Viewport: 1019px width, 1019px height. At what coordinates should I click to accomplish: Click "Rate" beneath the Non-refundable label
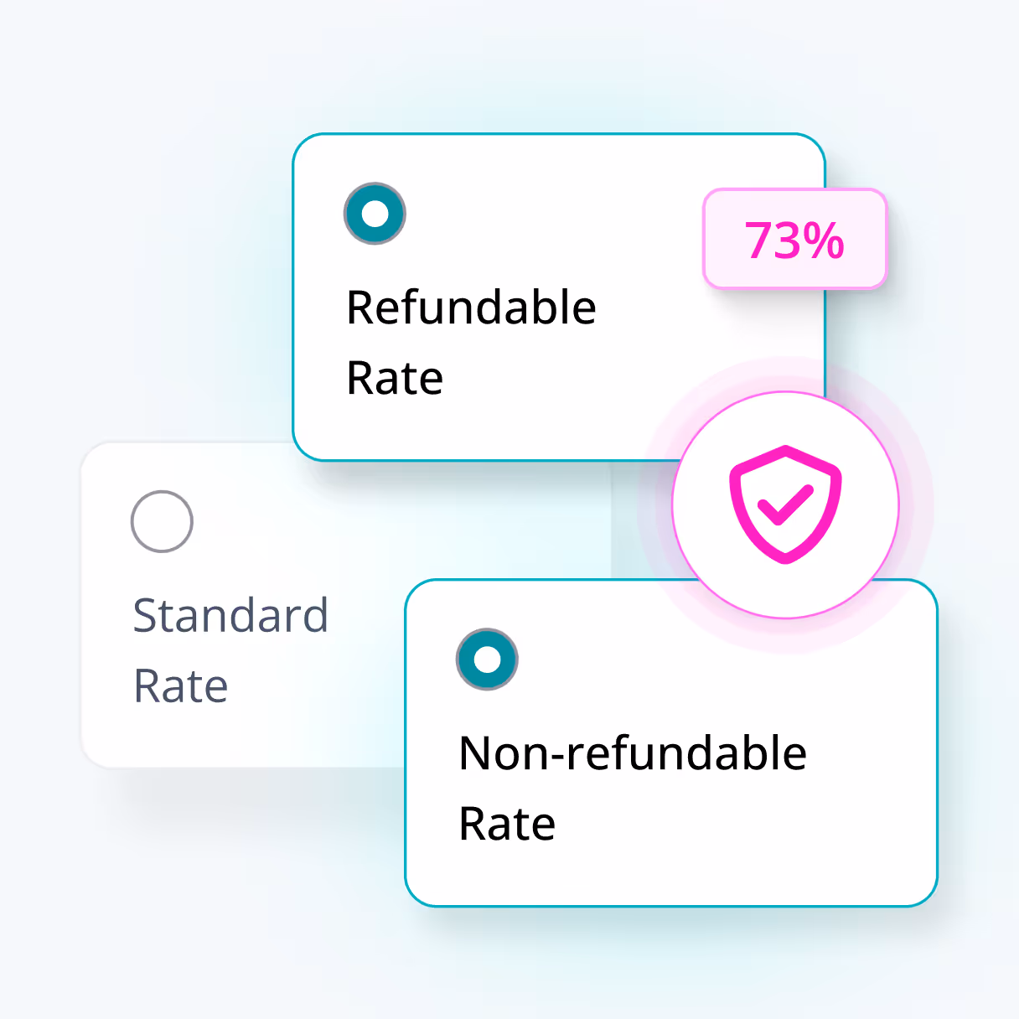(507, 824)
